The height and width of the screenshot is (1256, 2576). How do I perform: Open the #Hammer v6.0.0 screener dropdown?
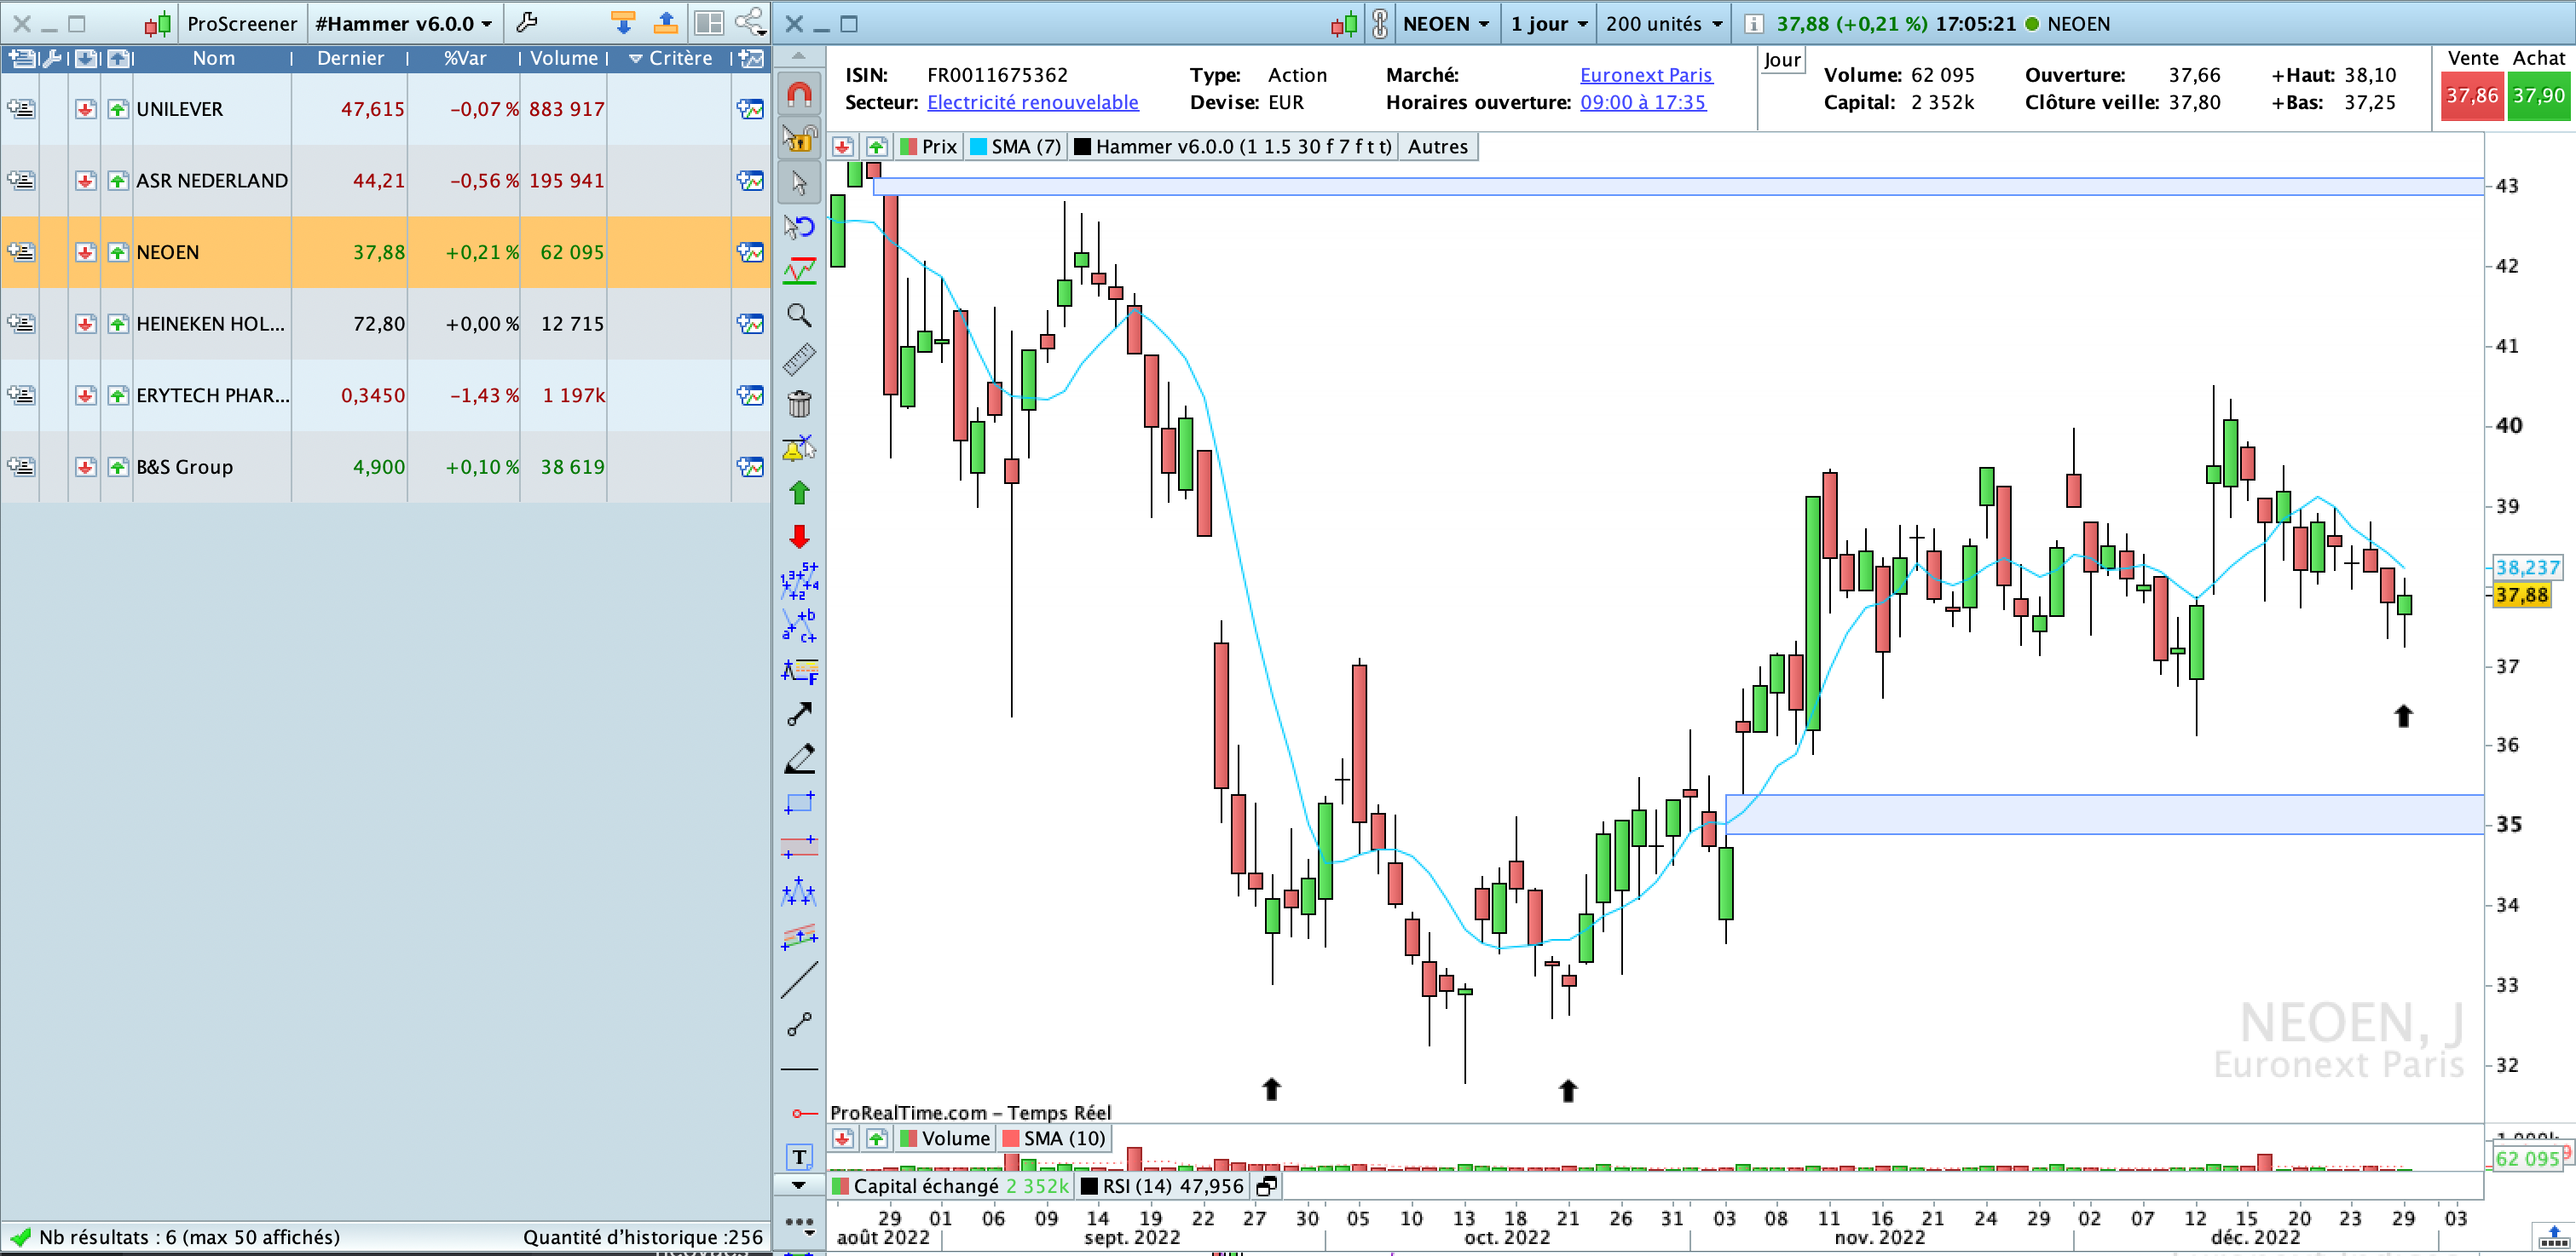(404, 23)
